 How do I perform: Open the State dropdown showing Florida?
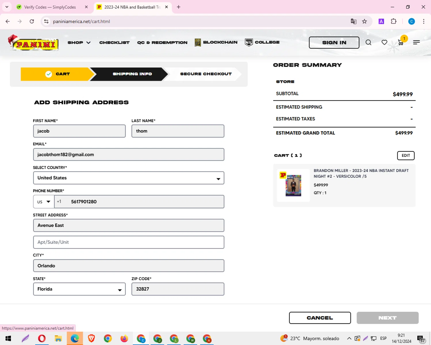click(79, 289)
